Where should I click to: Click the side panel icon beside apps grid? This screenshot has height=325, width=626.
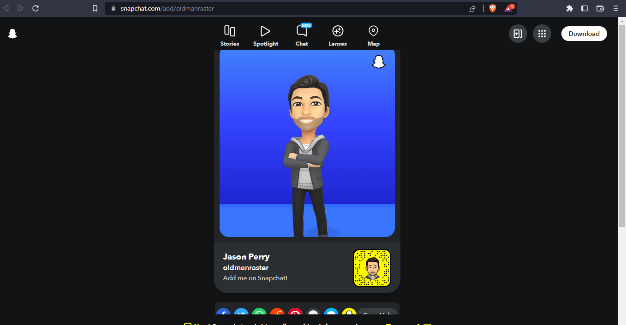(518, 34)
